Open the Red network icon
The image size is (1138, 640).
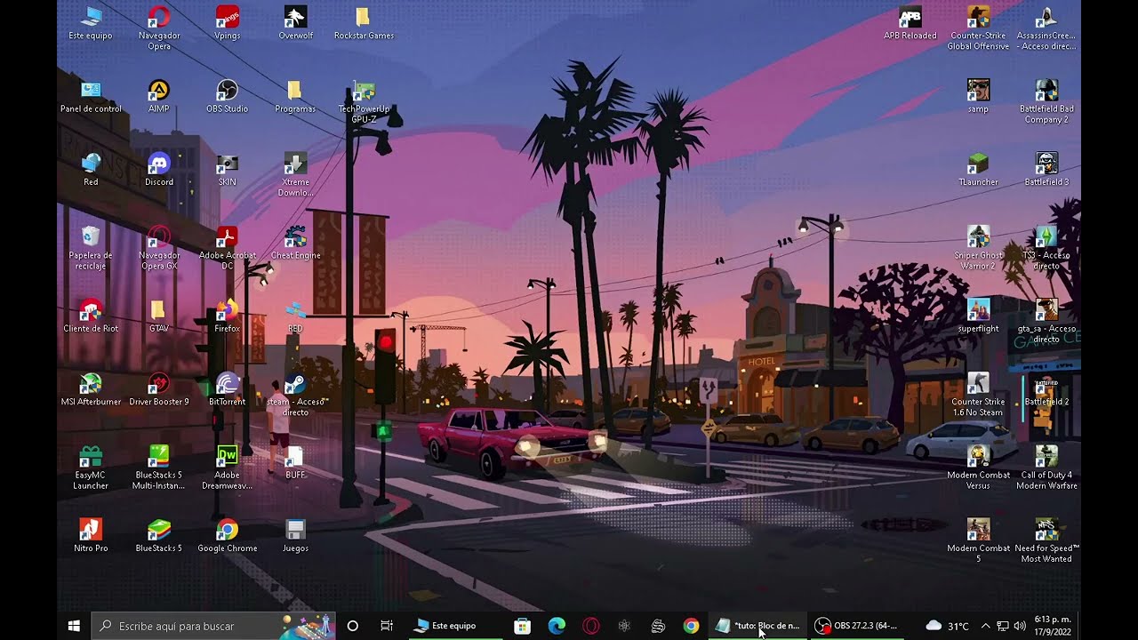pos(91,169)
